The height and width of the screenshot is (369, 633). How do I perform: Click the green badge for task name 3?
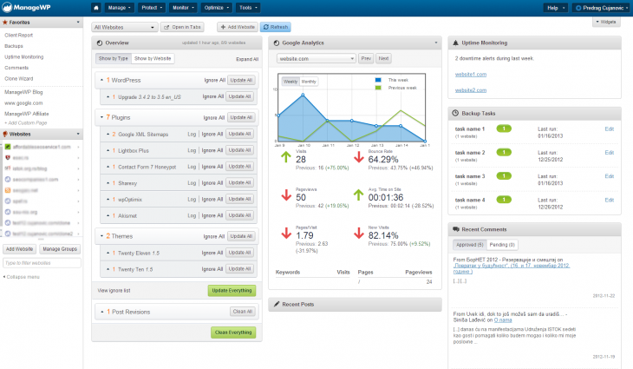pyautogui.click(x=504, y=175)
